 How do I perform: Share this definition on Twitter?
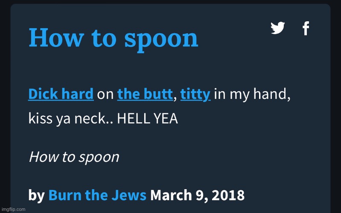pyautogui.click(x=278, y=29)
